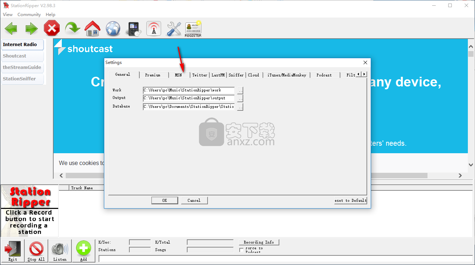Go to the Home page icon
The width and height of the screenshot is (475, 265).
(x=92, y=29)
